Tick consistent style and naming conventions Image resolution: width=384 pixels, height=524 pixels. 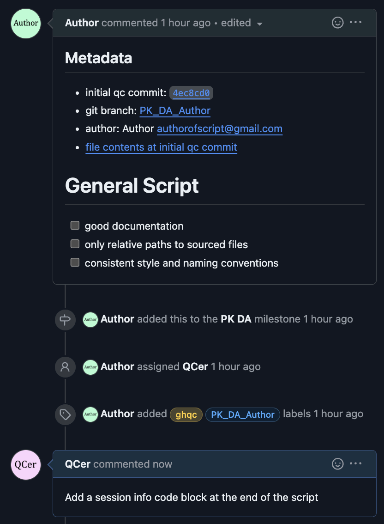click(75, 262)
